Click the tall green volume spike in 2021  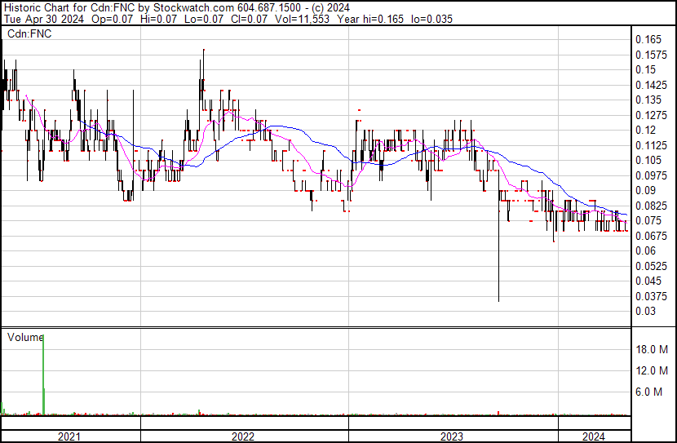coord(42,375)
